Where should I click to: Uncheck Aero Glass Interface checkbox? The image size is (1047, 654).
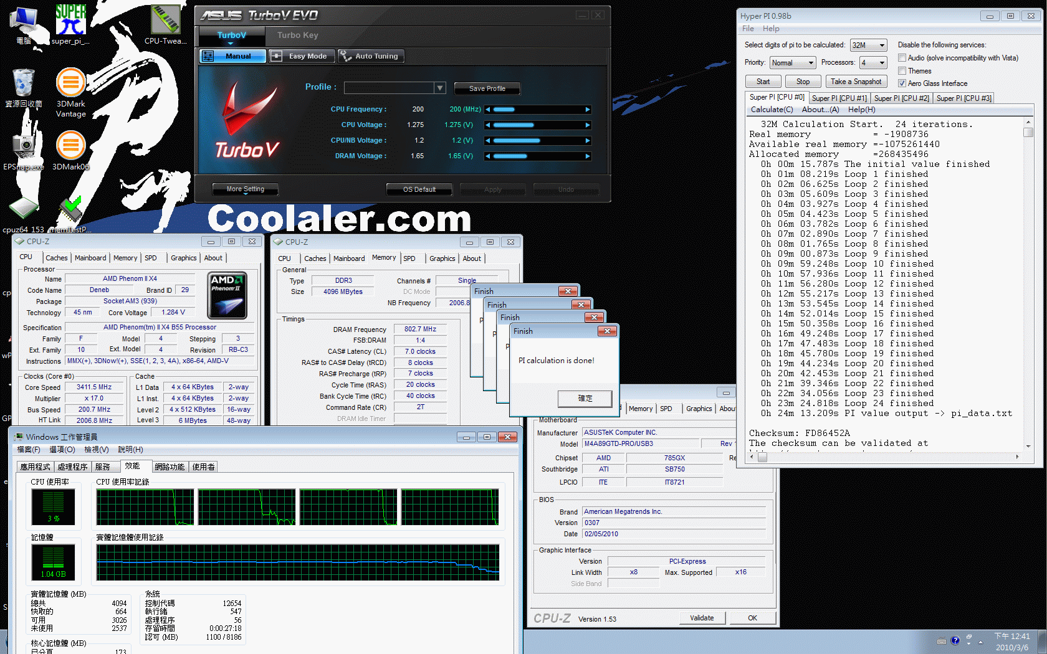pos(902,83)
